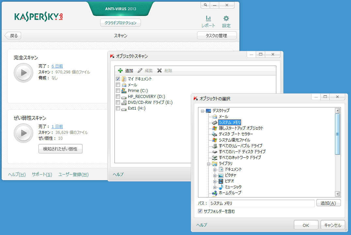This screenshot has width=351, height=235.
Task: Expand the ミュージック library node
Action: point(215,187)
